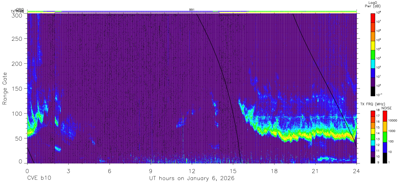
Task: Click the x-axis tick label 3
Action: pos(68,171)
